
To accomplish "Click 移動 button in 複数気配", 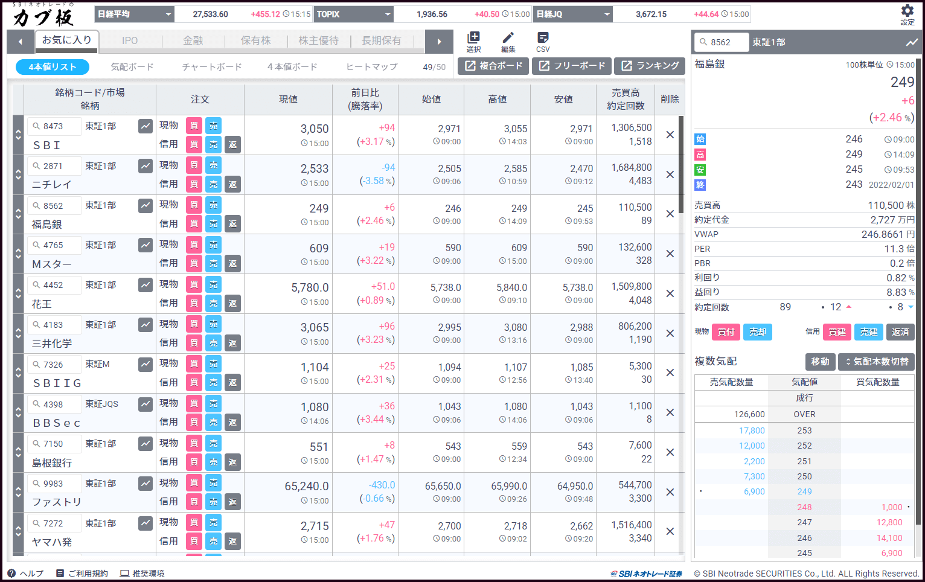I will [x=821, y=362].
